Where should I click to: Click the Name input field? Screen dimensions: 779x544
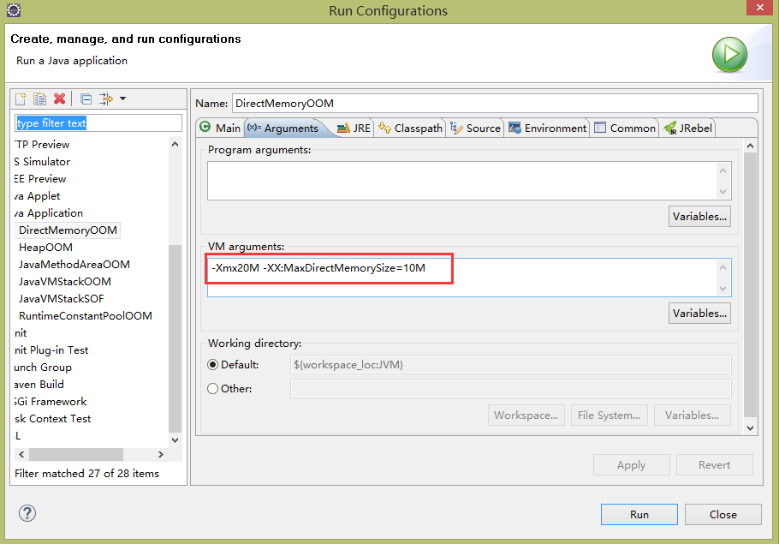point(494,103)
